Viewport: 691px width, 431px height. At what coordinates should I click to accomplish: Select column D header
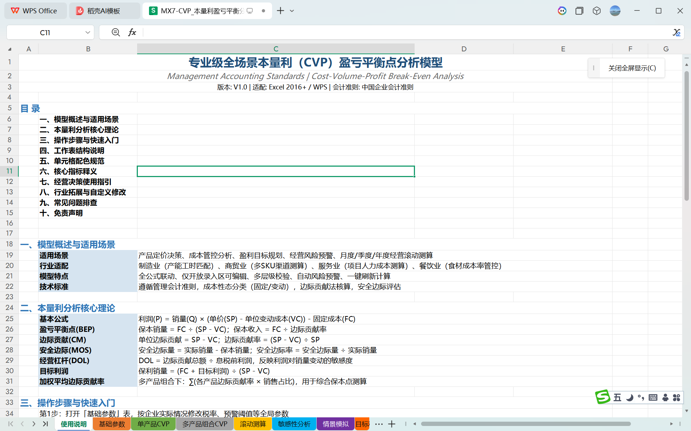464,49
